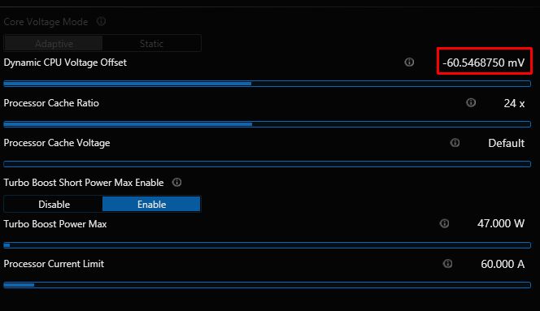Open info icon for Turbo Boost Power Max

point(444,223)
